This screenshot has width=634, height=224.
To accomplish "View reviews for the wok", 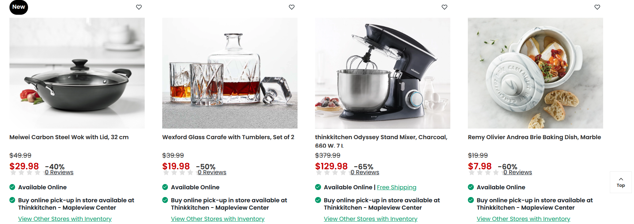I will coord(59,172).
